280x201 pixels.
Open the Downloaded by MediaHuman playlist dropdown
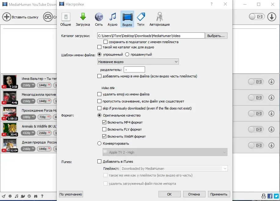click(x=174, y=169)
